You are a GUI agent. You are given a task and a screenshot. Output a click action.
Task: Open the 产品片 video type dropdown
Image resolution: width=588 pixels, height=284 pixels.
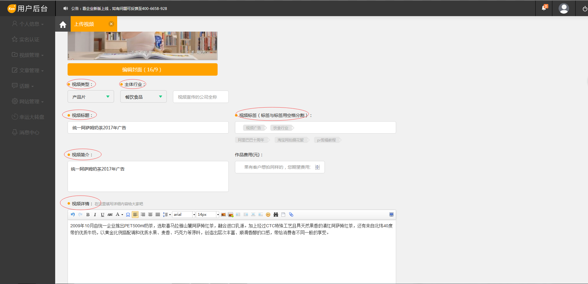[x=91, y=97]
